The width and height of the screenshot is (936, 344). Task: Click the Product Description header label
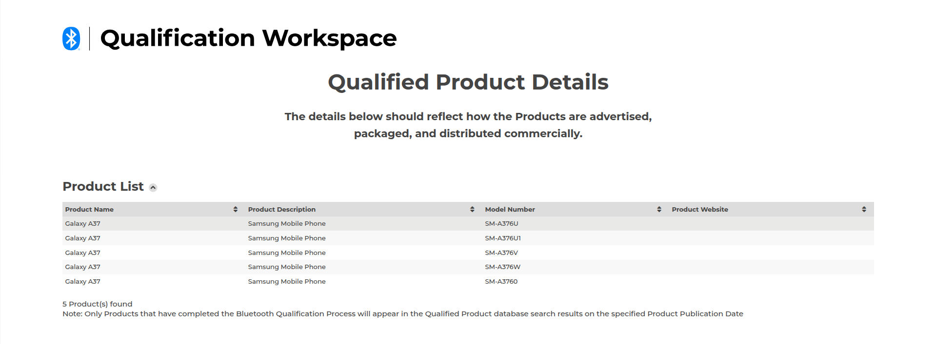click(281, 209)
